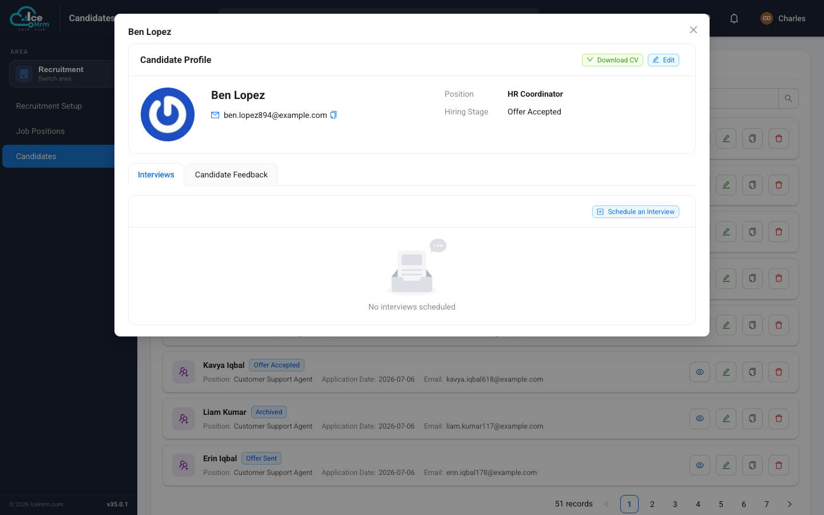Image resolution: width=824 pixels, height=515 pixels.
Task: View Erin Iqbal's candidate details
Action: tap(700, 465)
